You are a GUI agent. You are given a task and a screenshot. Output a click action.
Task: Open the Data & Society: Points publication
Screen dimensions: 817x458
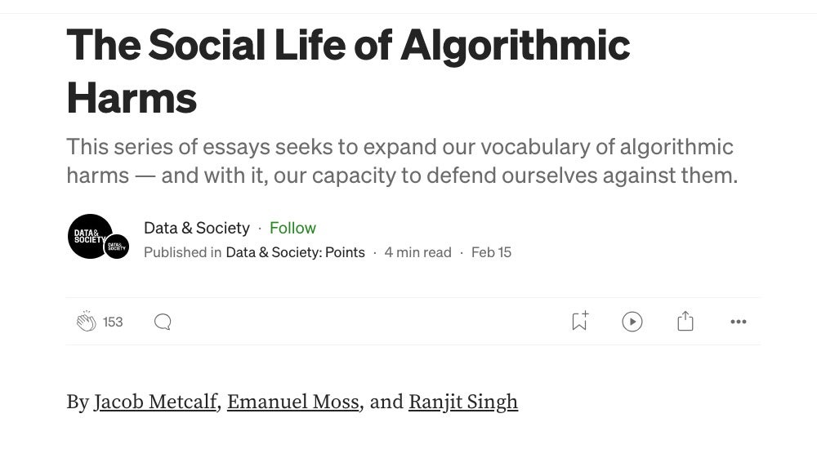[295, 252]
